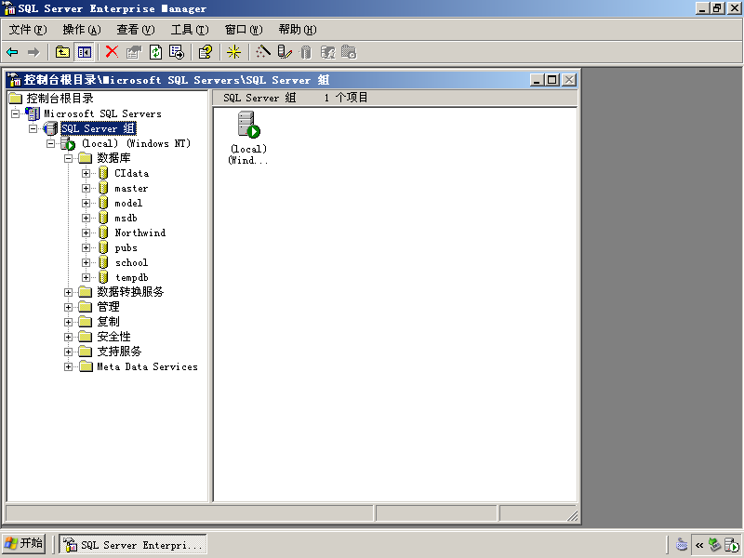Image resolution: width=744 pixels, height=558 pixels.
Task: Expand the pubs database node
Action: [86, 247]
